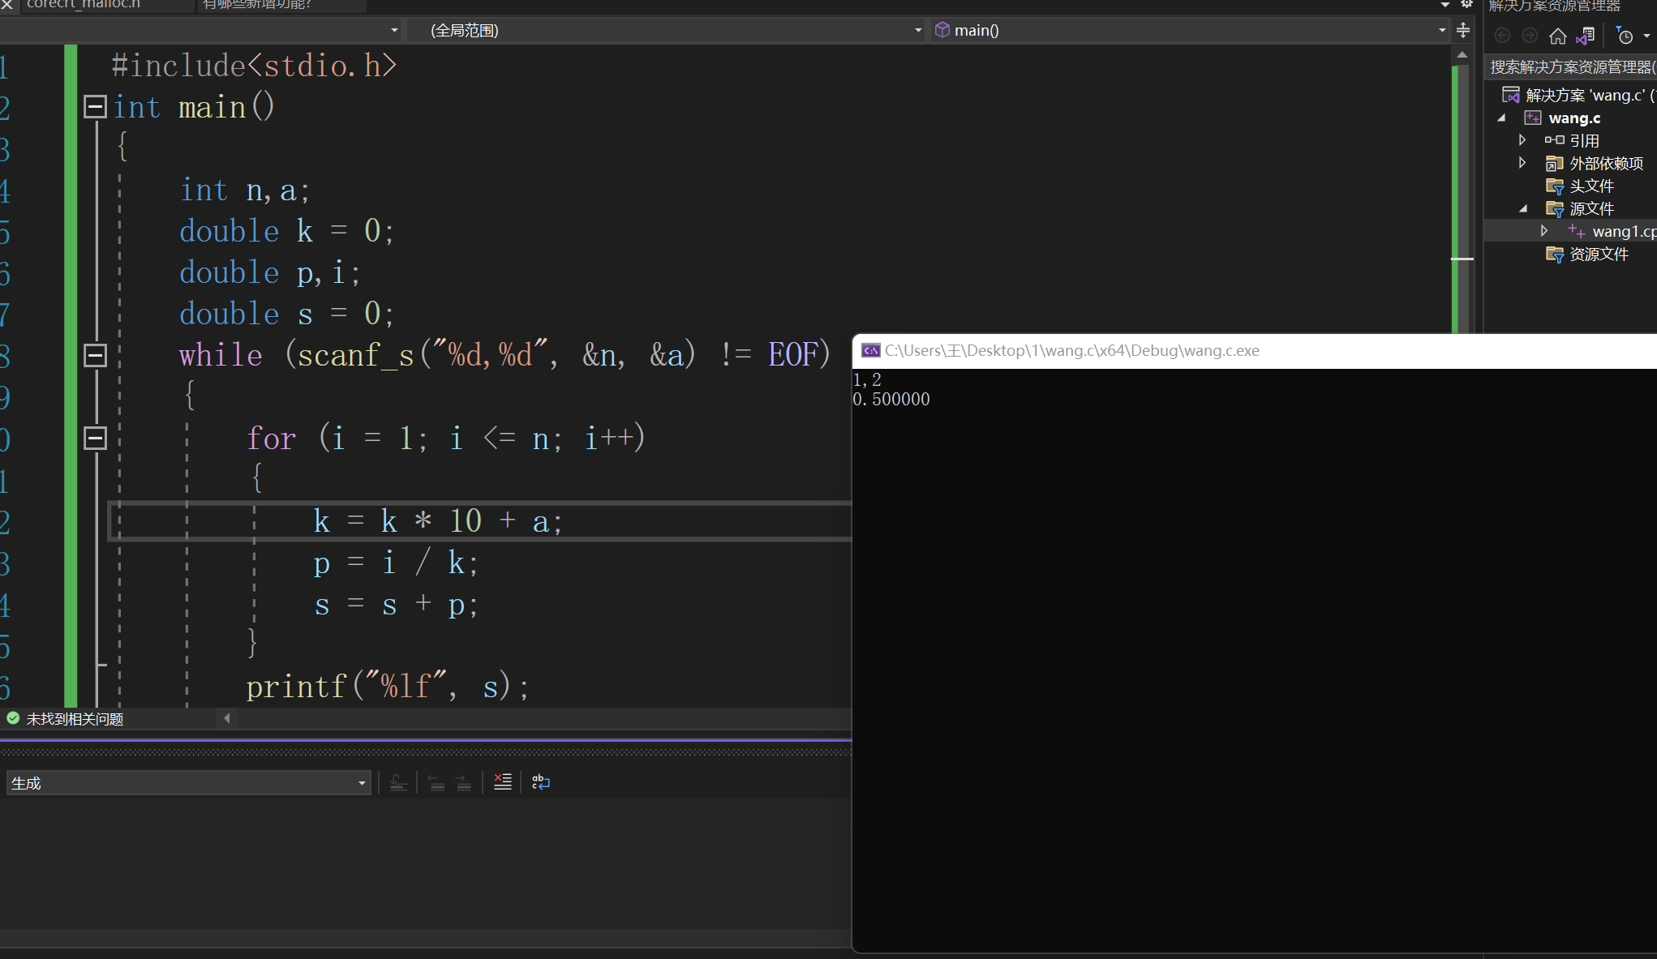Screen dimensions: 1657x959
Task: Collapse the for loop outlining box
Action: (95, 439)
